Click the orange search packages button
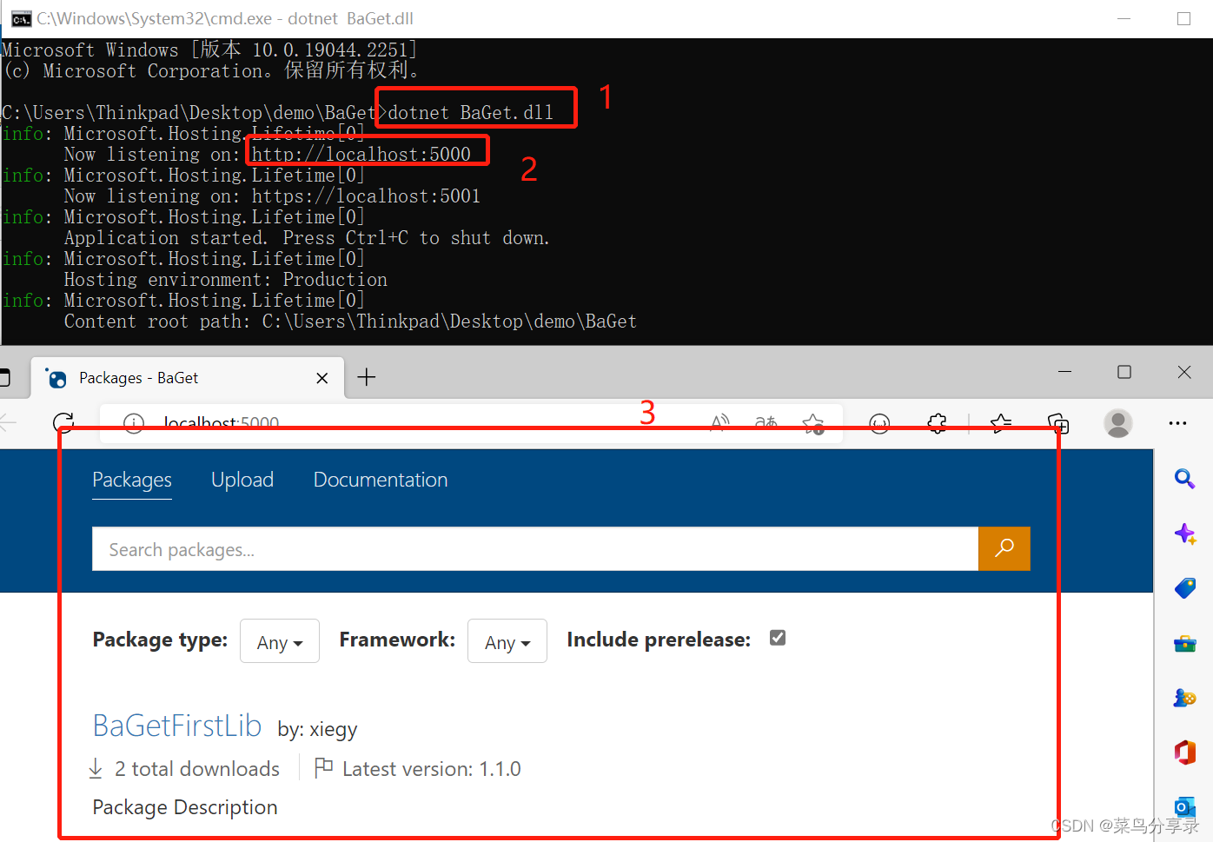The height and width of the screenshot is (842, 1213). [x=1004, y=548]
